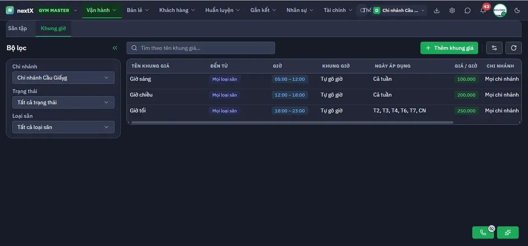Screen dimensions: 528x246
Task: Click the table horizontal scrollbar
Action: tap(292, 122)
